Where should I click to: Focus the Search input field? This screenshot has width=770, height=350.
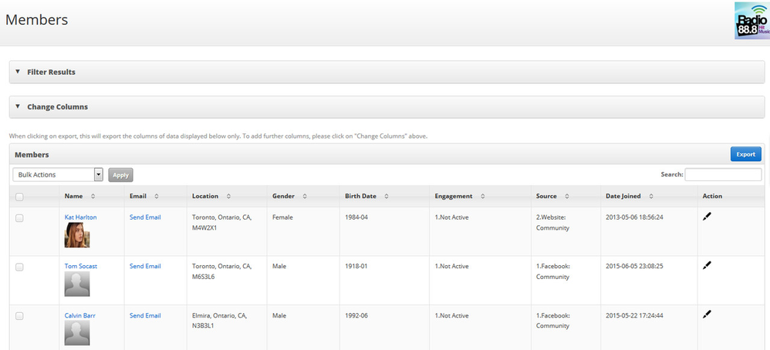723,175
